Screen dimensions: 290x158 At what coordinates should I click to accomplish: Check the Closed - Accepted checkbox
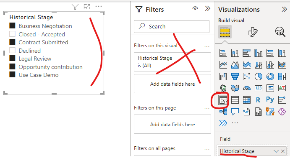13,34
